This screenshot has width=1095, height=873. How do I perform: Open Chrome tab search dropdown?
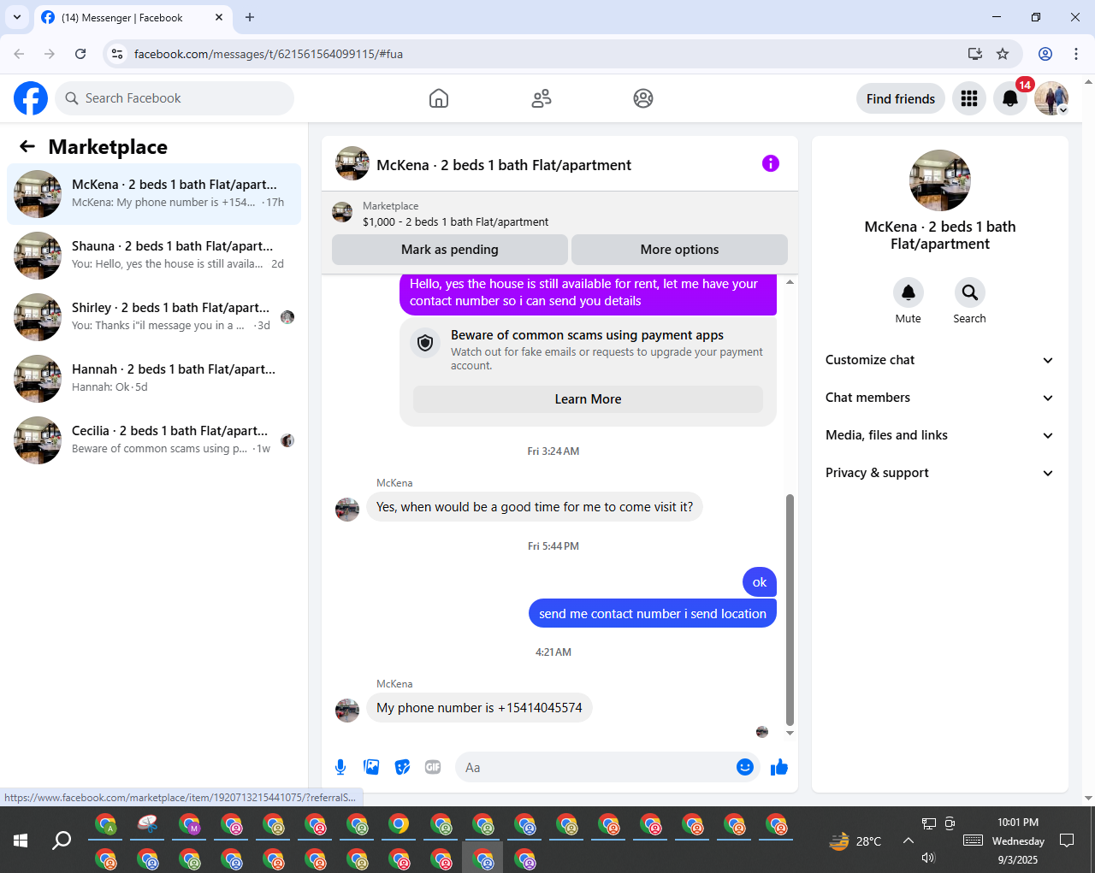17,17
